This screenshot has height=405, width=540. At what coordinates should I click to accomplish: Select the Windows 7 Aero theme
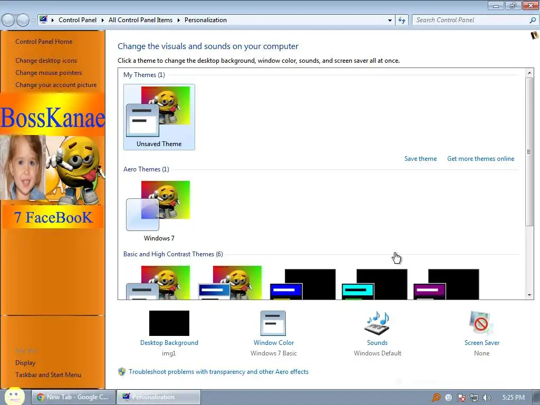pos(159,211)
